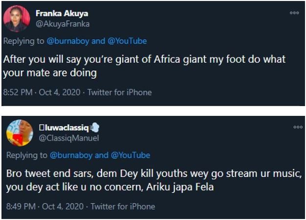Screen dimensions: 306x220
Task: Open the more options menu on Franka Akuya's tweet
Action: 294,13
